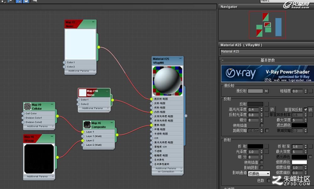Click Layer 2 (Mask) socket on Composite

point(83,145)
